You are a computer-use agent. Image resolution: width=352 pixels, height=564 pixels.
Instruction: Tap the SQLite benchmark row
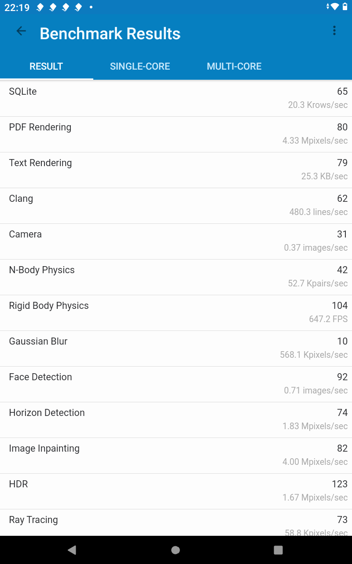pos(176,98)
